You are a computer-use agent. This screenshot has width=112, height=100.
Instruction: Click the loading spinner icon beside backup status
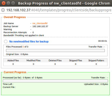6,41
